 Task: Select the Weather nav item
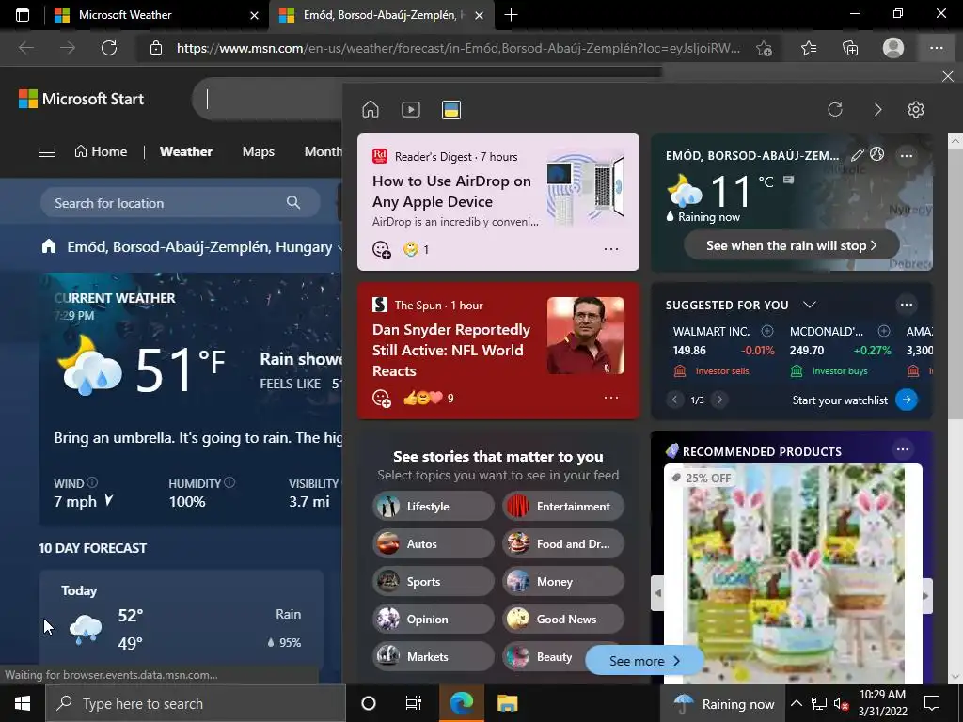pyautogui.click(x=186, y=151)
